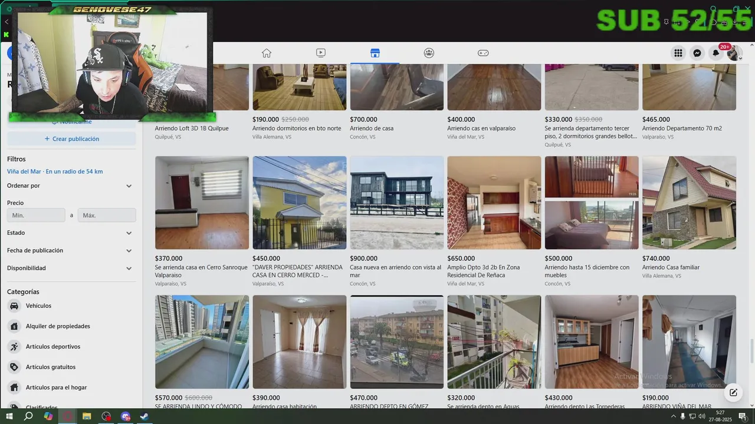This screenshot has height=424, width=755.
Task: Click the new message compose icon
Action: tap(733, 392)
